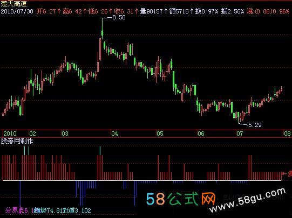
Task: Click the candle at the 5.29 low
Action: tap(238, 117)
